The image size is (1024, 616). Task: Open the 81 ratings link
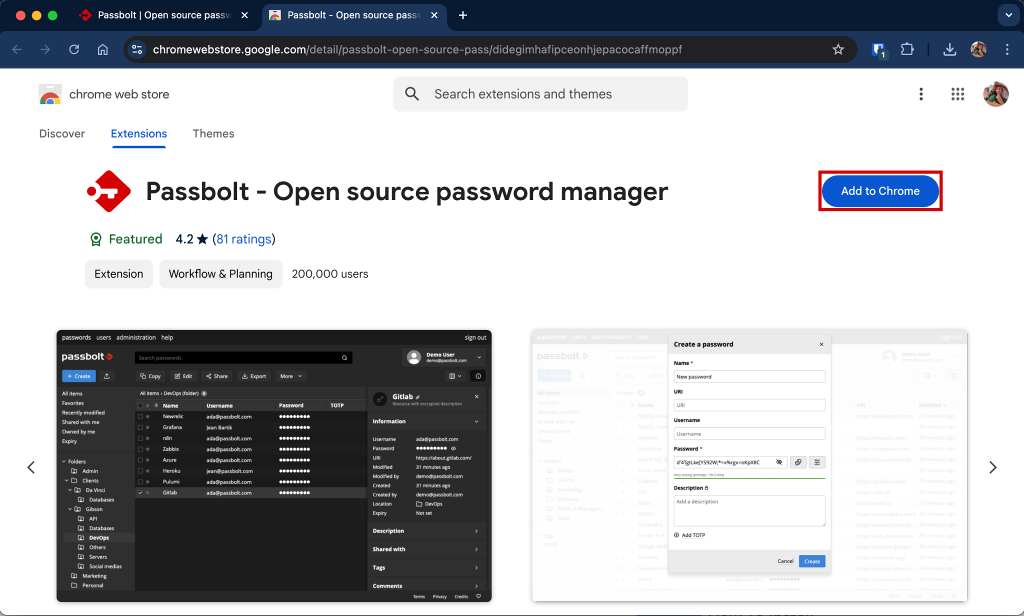[x=244, y=239]
